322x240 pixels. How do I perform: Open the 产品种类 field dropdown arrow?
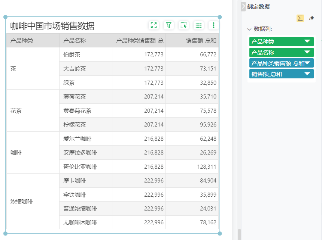[x=307, y=41]
